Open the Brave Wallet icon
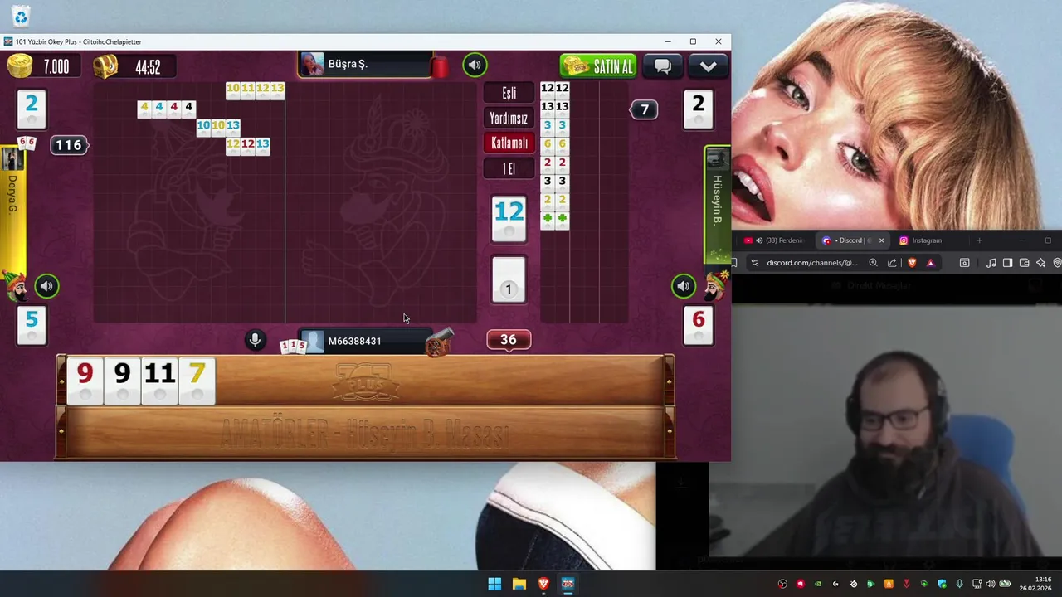Screen dimensions: 1062x597 click(x=1024, y=263)
